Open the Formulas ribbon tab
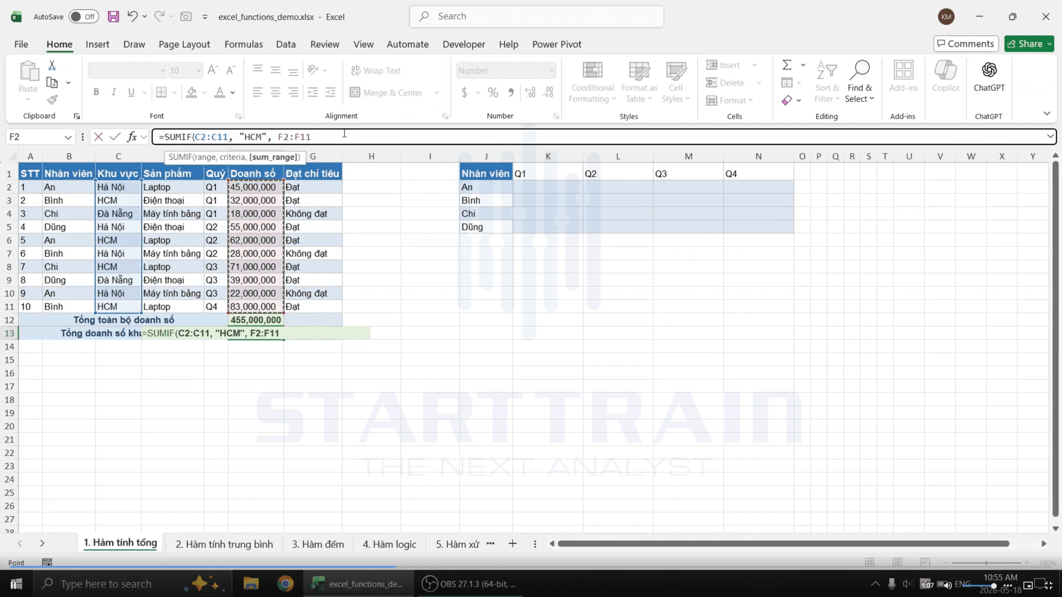1062x597 pixels. click(244, 44)
